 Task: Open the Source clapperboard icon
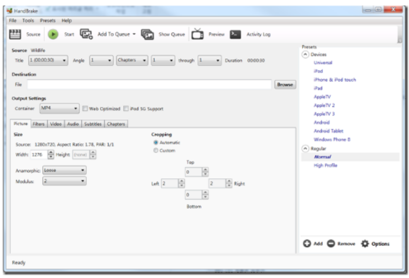tap(15, 34)
